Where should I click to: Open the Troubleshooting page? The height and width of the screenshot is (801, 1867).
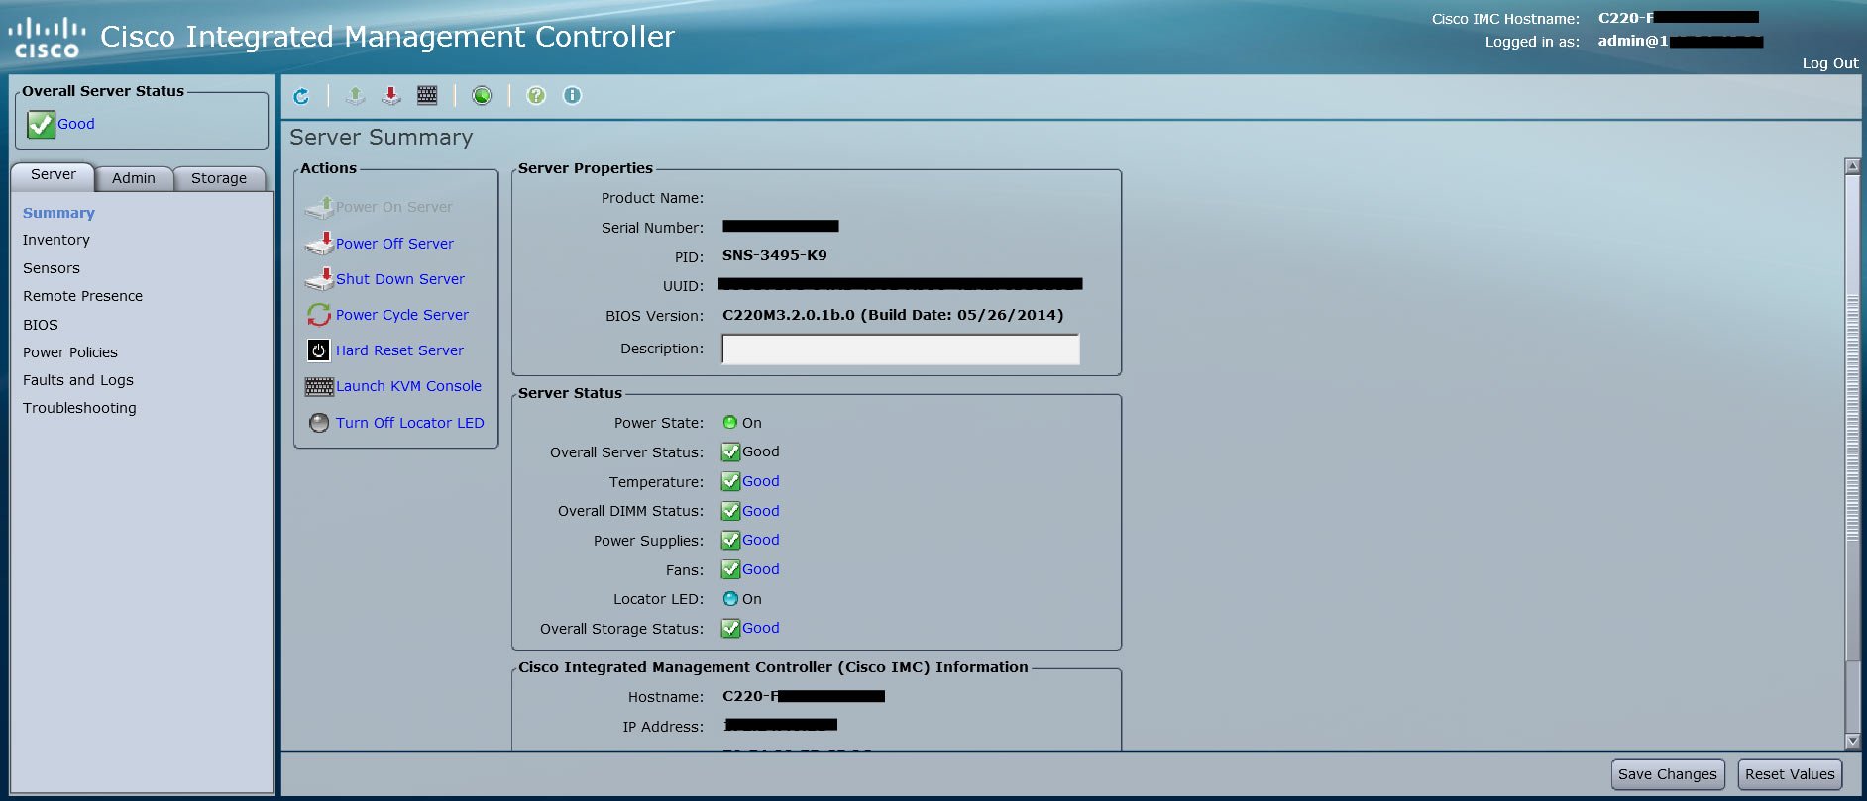point(79,408)
